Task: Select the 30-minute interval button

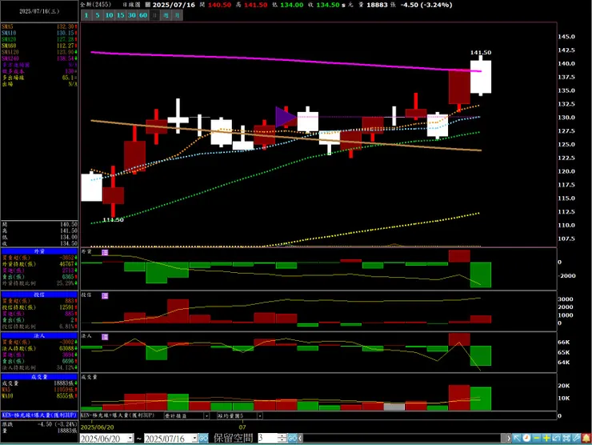Action: click(x=132, y=15)
